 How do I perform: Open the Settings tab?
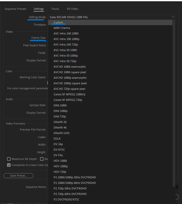pyautogui.click(x=39, y=9)
